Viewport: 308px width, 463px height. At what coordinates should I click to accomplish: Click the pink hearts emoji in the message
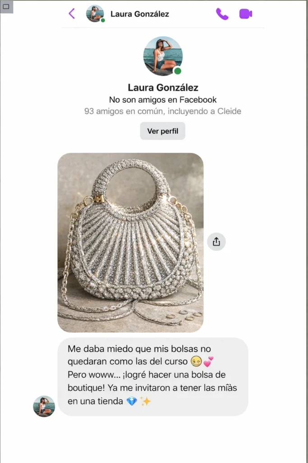click(208, 361)
